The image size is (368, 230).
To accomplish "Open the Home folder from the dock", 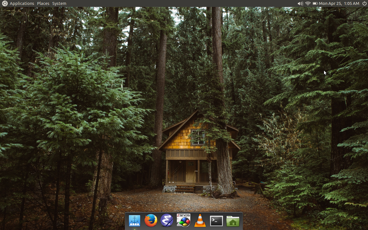I will [233, 221].
